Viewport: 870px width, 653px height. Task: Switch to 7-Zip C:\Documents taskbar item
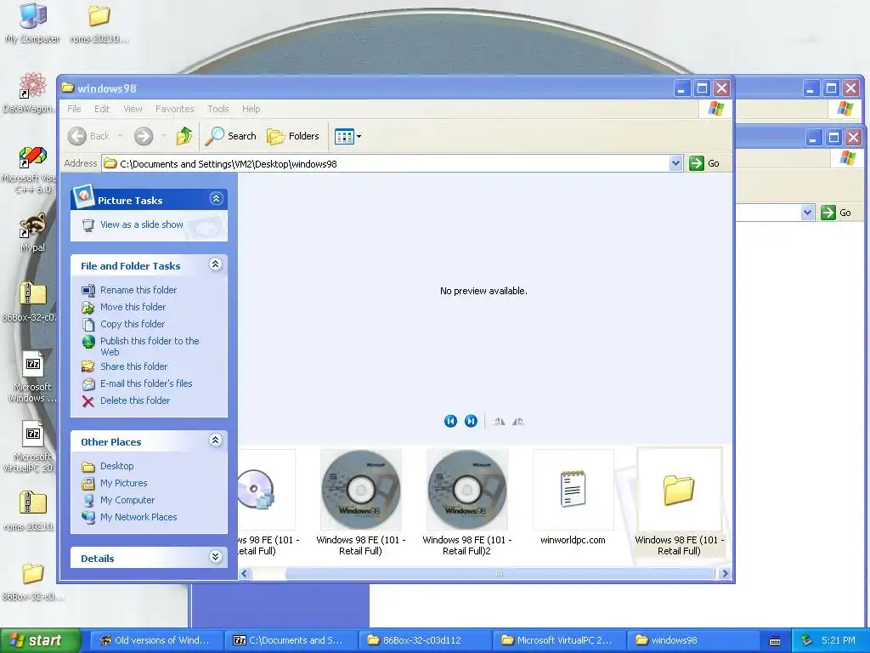tap(291, 641)
